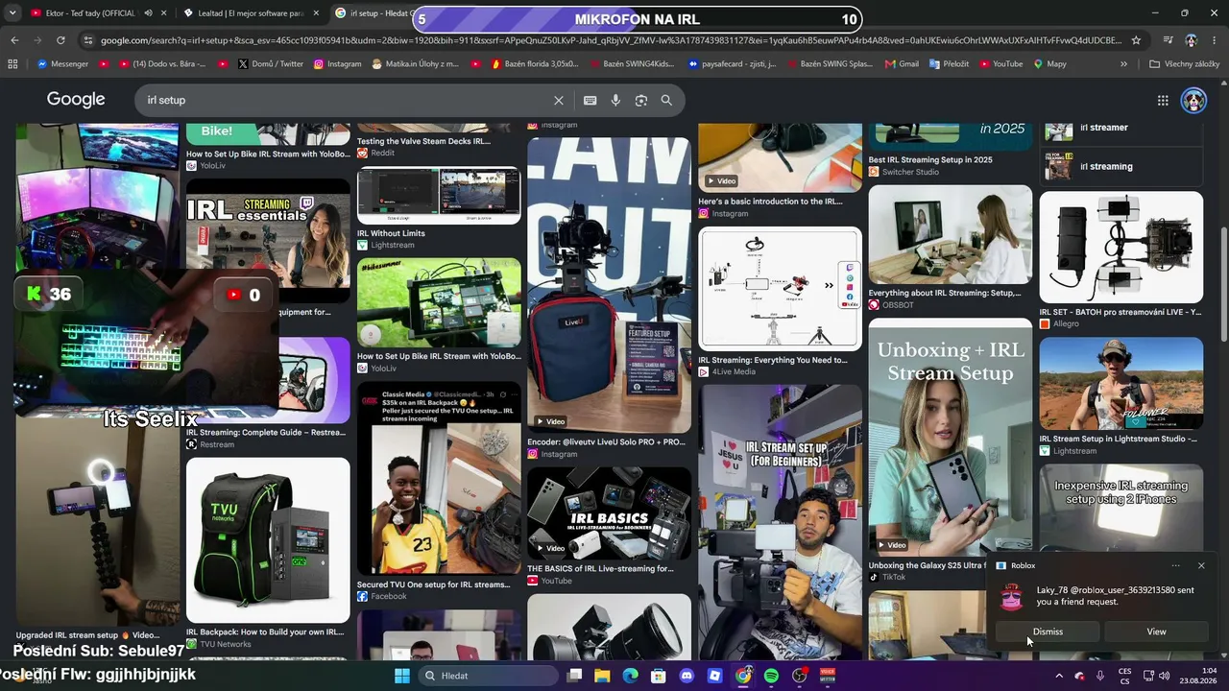Open 'Best IRL Streaming Setup in 2025' result
The height and width of the screenshot is (691, 1229).
coord(951,151)
